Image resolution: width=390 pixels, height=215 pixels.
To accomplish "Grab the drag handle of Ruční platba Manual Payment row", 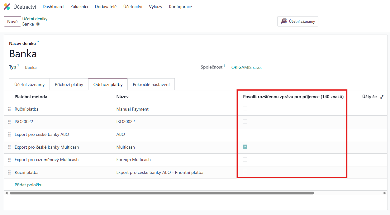I will (9, 109).
